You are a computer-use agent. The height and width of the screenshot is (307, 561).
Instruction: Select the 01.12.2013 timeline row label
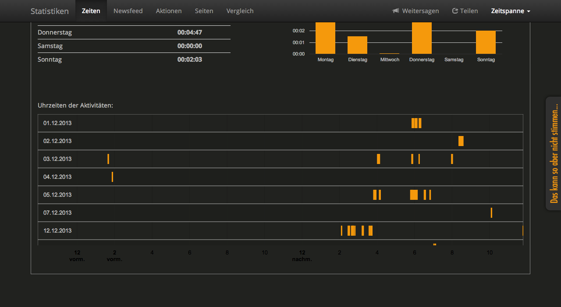(57, 123)
